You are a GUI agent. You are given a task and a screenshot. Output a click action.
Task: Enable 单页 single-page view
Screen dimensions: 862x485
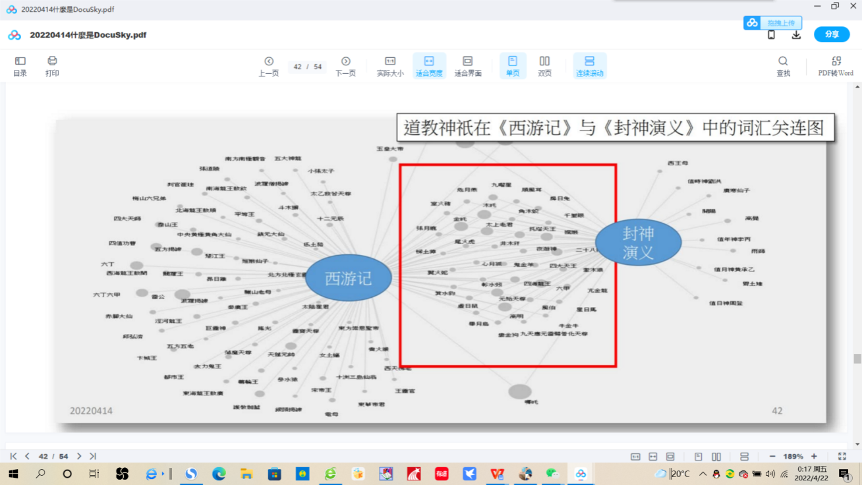point(513,66)
